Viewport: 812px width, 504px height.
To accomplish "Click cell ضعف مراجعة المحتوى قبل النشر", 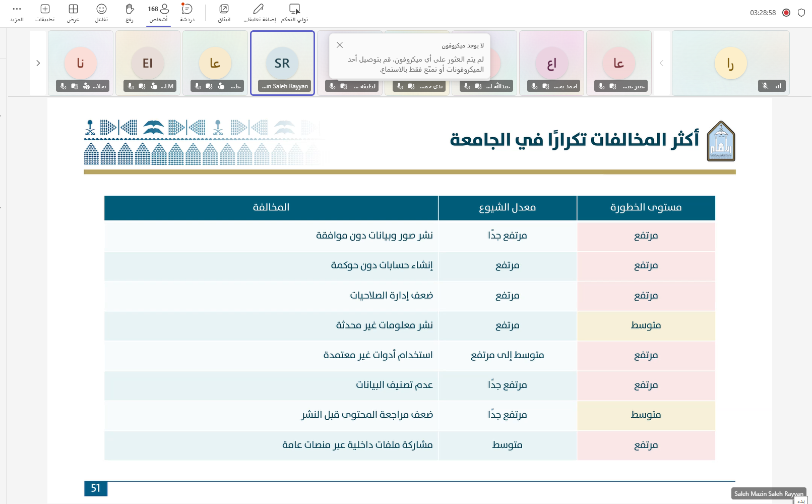I will coord(271,415).
